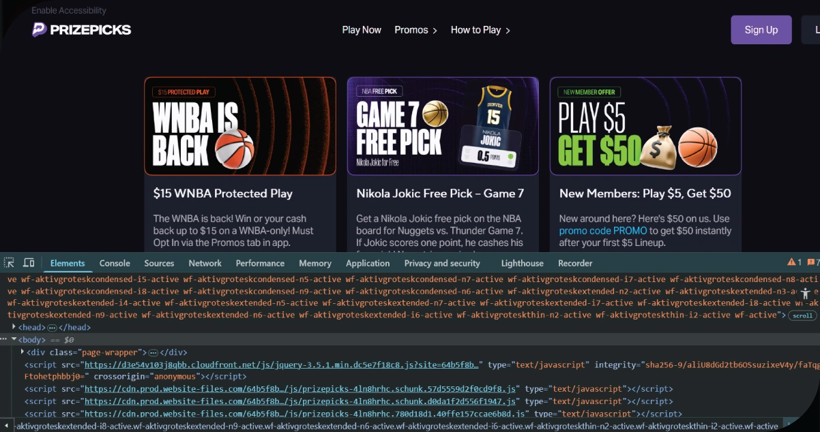The height and width of the screenshot is (432, 820).
Task: Expand the head element in the DOM tree
Action: [x=14, y=327]
